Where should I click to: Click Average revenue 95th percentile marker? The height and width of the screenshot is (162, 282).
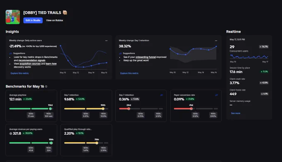(51, 143)
